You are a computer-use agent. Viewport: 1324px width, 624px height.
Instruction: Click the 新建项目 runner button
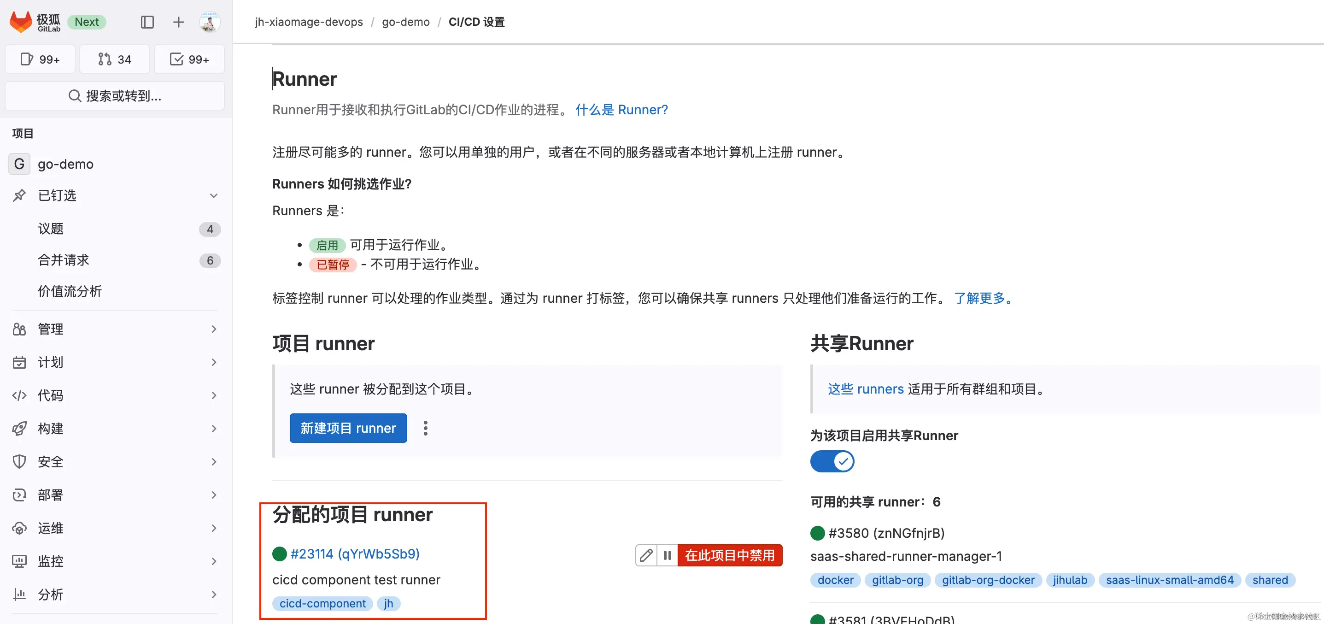tap(348, 428)
